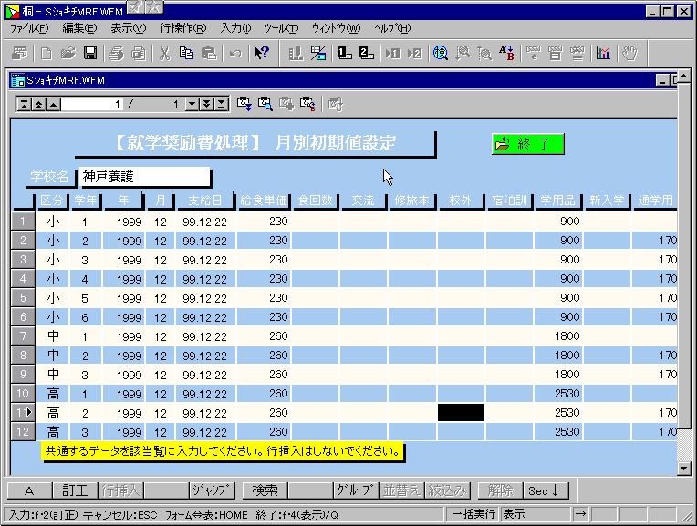
Task: Click the ABC spell-check style icon
Action: pyautogui.click(x=505, y=54)
